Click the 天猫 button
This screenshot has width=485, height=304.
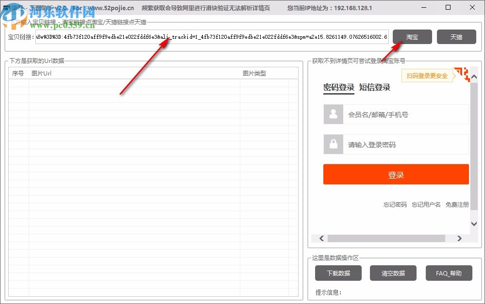coord(456,37)
